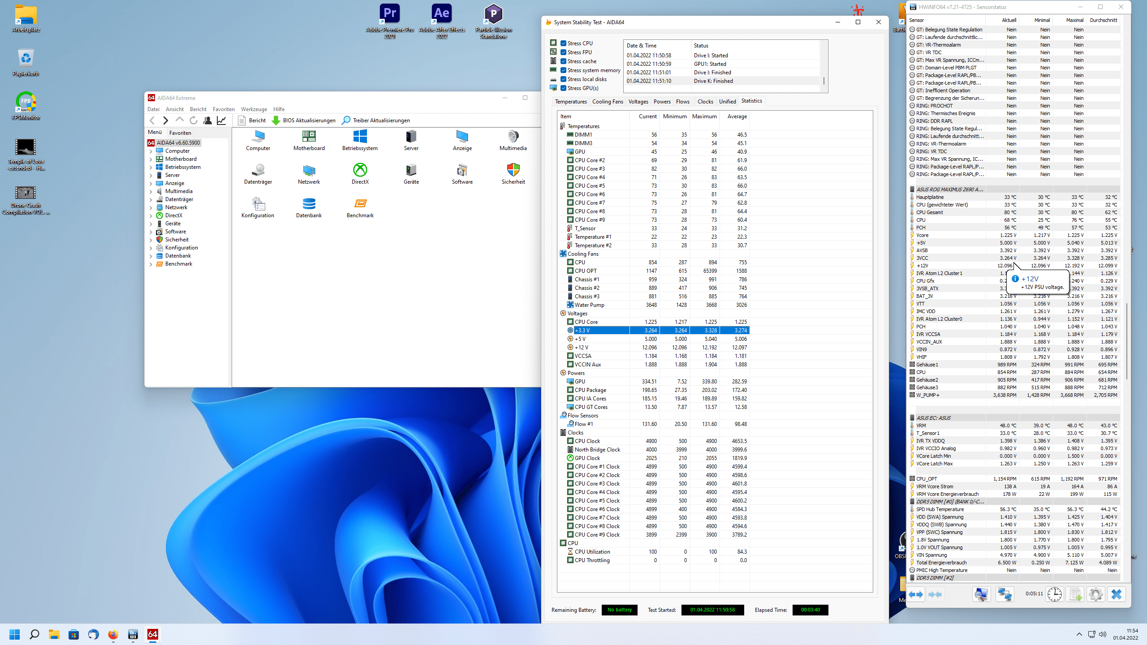Screen dimensions: 1147x645
Task: Expand Anzeige node in tree
Action: [151, 184]
